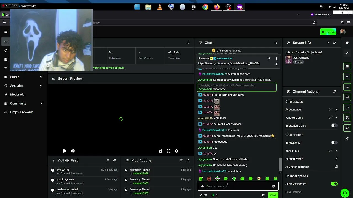Click the info icon in the right rail
This screenshot has width=353, height=198.
(x=347, y=43)
